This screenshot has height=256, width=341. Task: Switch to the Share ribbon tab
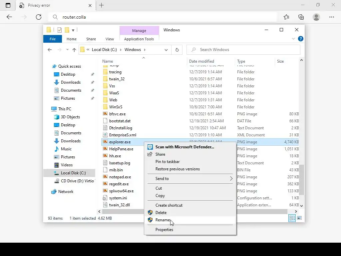91,39
